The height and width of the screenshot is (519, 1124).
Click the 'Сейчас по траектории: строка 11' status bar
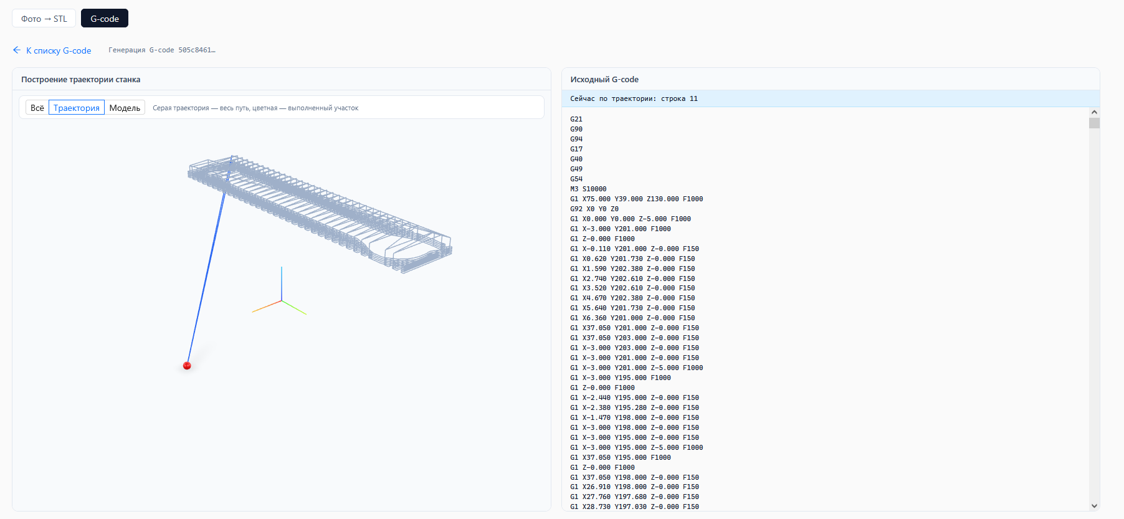(x=831, y=98)
